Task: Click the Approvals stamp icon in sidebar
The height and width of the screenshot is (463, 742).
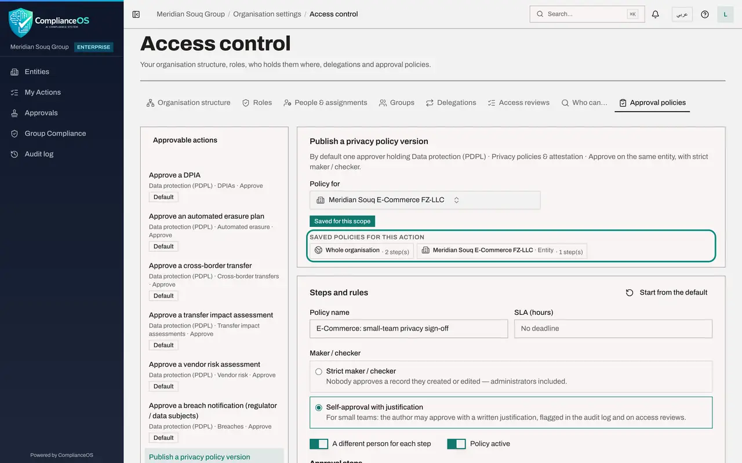Action: [14, 113]
